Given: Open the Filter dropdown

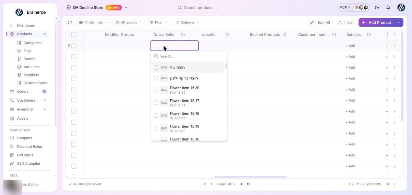Looking at the screenshot, I should 159,22.
